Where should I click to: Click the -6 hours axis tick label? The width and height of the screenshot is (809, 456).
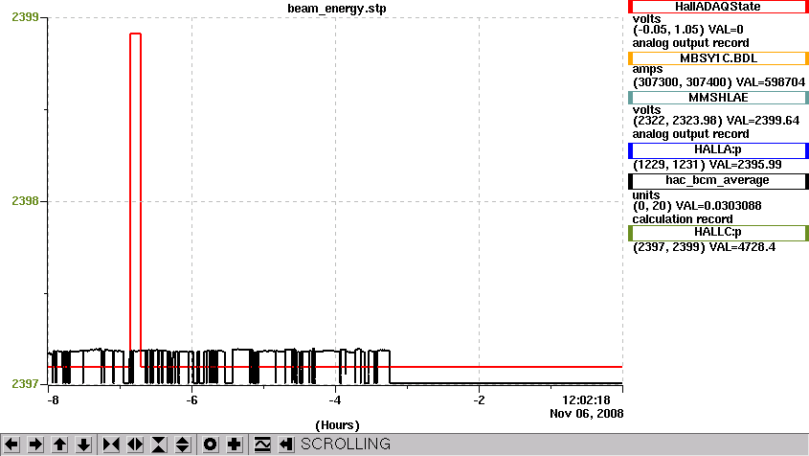(x=191, y=400)
